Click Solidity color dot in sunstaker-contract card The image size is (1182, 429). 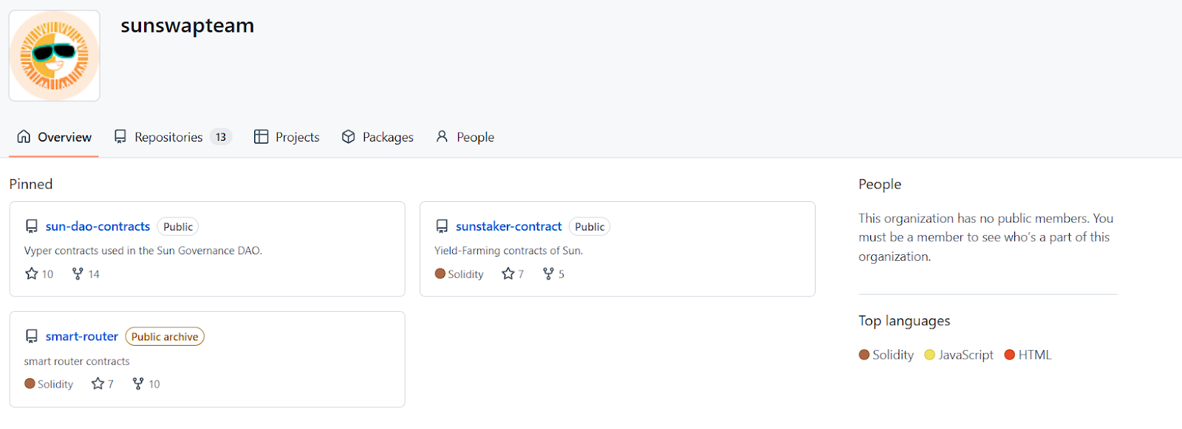point(440,273)
